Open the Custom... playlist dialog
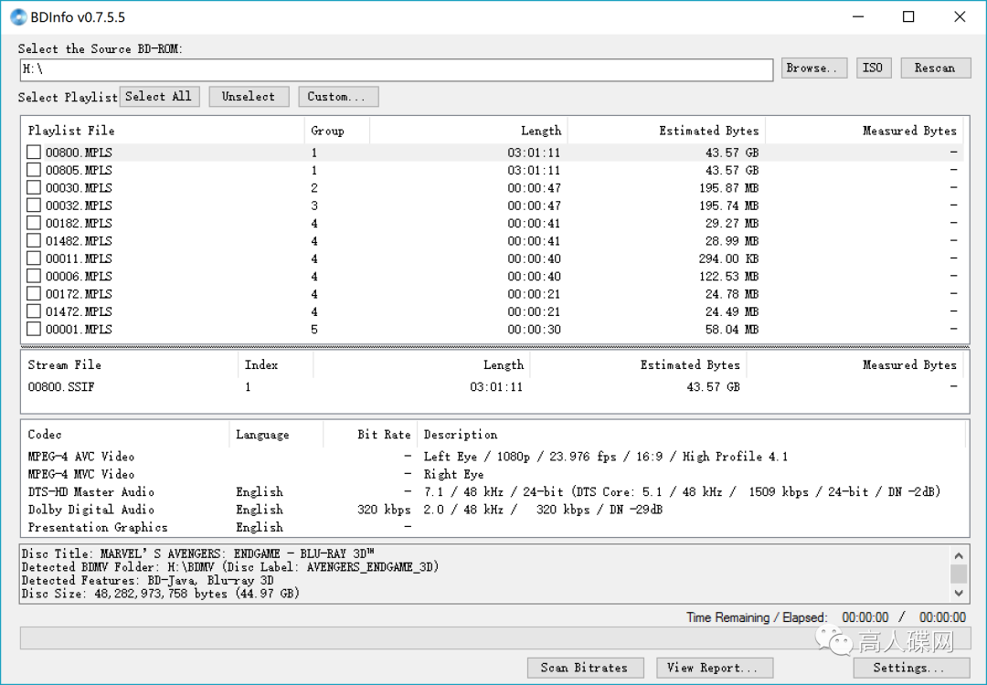 point(338,96)
